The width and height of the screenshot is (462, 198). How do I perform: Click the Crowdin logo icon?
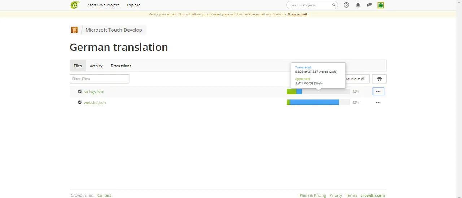click(x=75, y=5)
